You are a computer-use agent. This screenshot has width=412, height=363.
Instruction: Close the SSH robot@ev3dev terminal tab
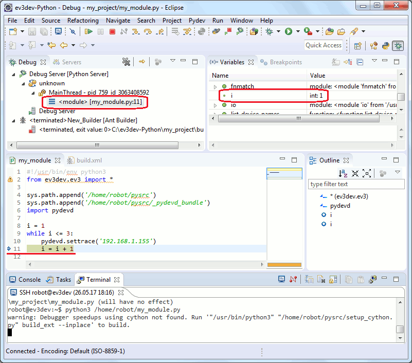120,293
